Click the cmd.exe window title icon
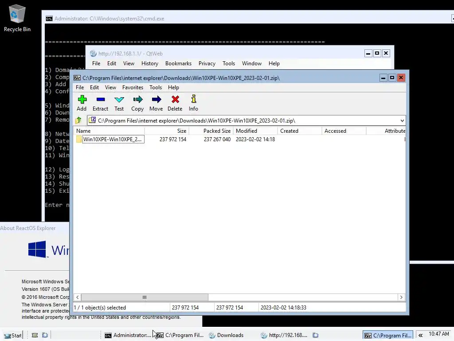This screenshot has width=454, height=341. (49, 19)
